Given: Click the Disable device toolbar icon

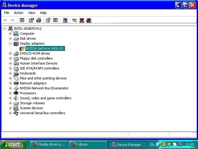Looking at the screenshot, I should tap(89, 20).
